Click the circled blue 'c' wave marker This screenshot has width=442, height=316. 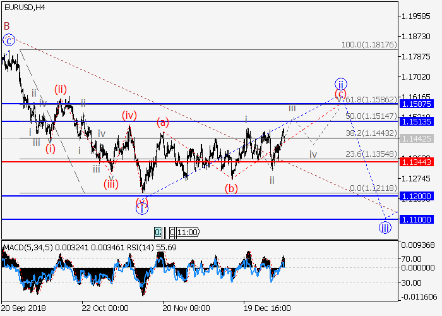click(8, 40)
